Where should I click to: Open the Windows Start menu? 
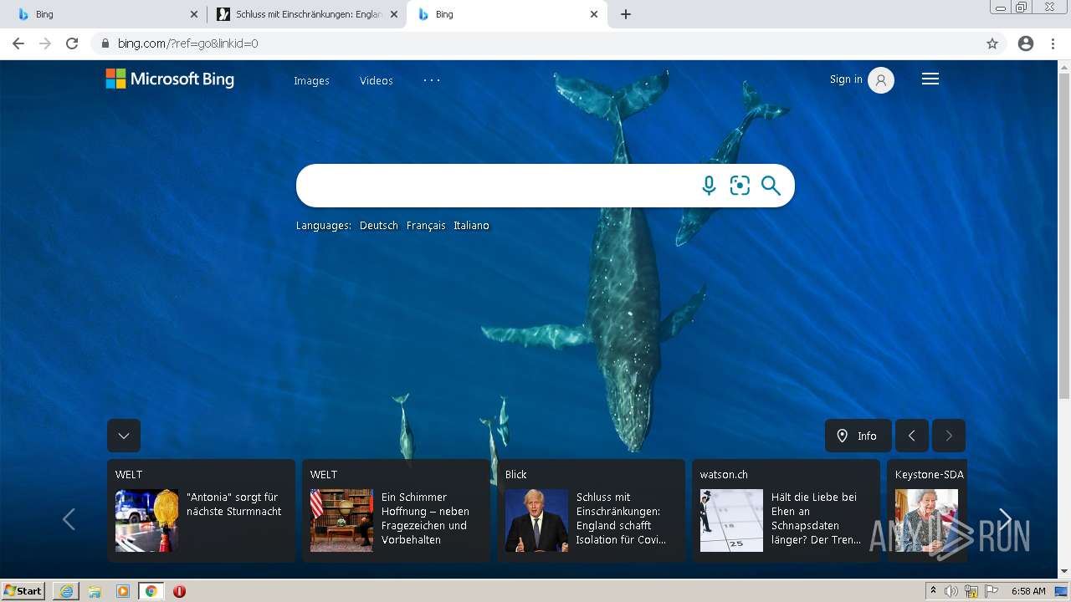pyautogui.click(x=23, y=591)
